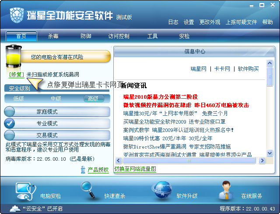Select 家庭模式 radio option
This screenshot has height=214, width=280.
pos(9,111)
